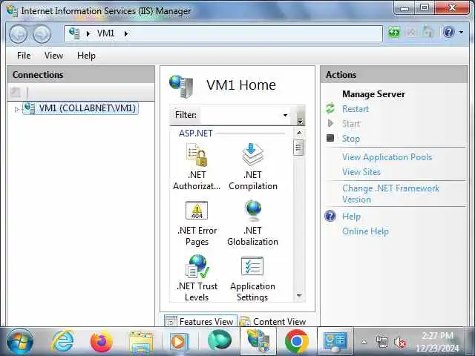Viewport: 475px width, 356px height.
Task: Expand the VM1 (COLLABNET\VM1) tree node
Action: [16, 109]
